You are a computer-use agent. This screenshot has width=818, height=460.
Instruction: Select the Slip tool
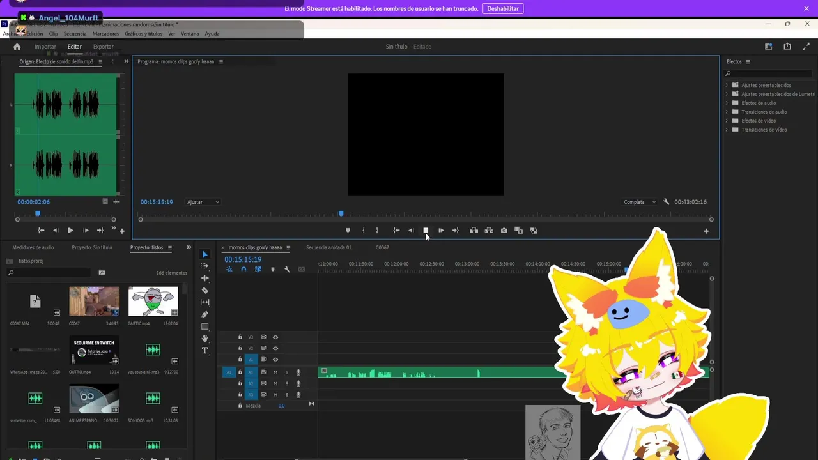coord(205,302)
